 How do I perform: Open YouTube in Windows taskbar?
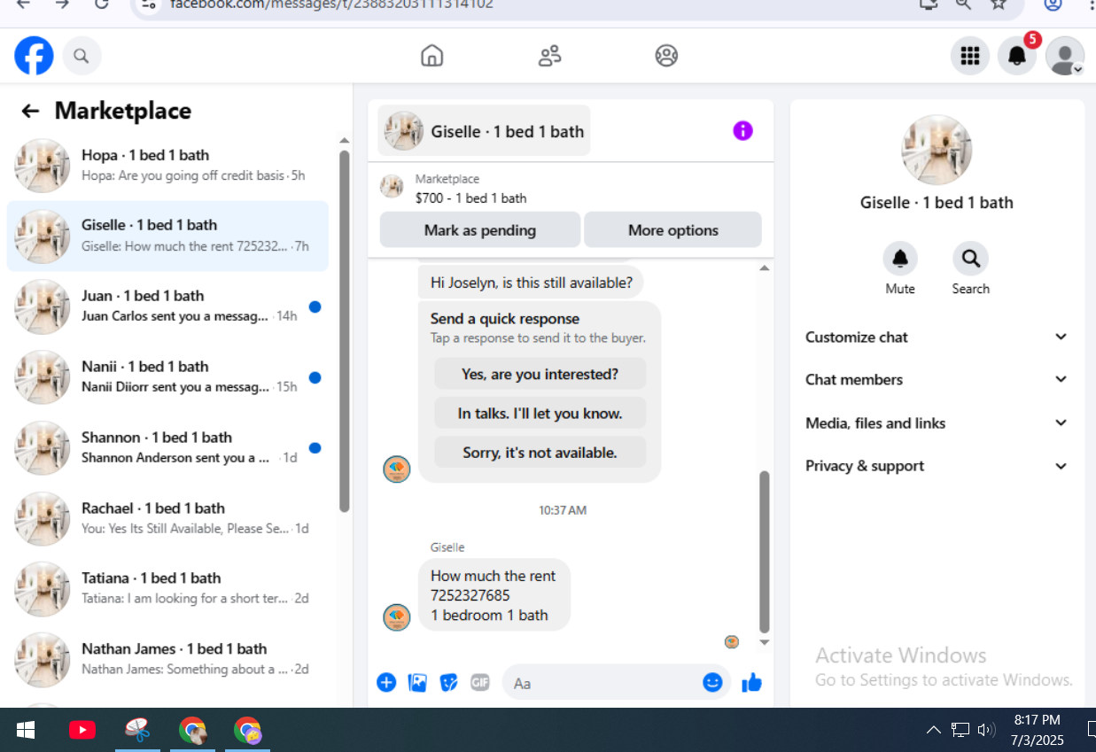pos(82,730)
